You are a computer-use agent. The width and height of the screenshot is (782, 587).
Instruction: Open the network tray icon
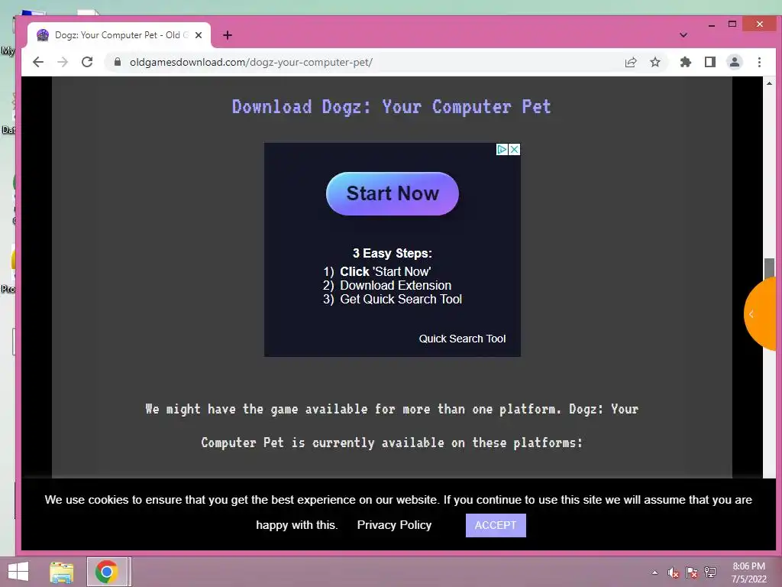point(709,572)
